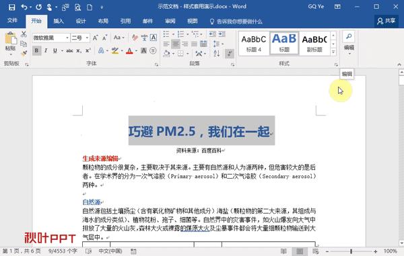Open the Styles pane launcher
Image resolution: width=404 pixels, height=256 pixels.
tap(336, 65)
